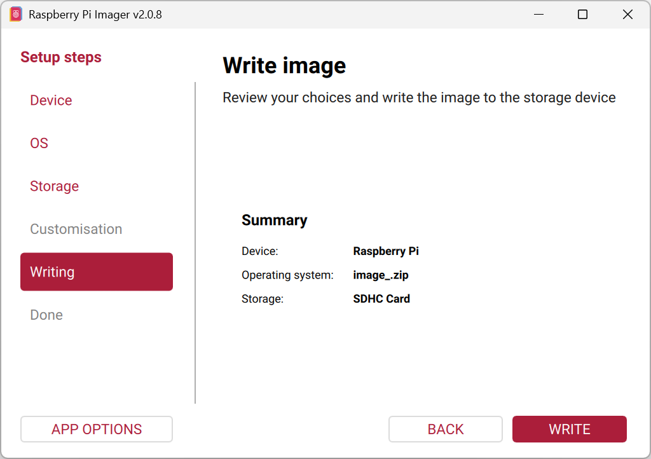The height and width of the screenshot is (459, 651).
Task: Go to the OS setup step
Action: point(39,143)
